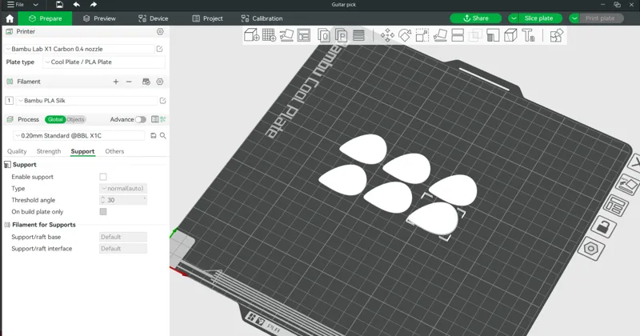Open the Support/raft interface filament dropdown
The image size is (640, 336).
(x=123, y=248)
